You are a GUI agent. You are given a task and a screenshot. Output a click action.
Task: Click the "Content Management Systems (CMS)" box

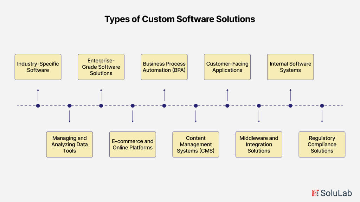tap(196, 144)
